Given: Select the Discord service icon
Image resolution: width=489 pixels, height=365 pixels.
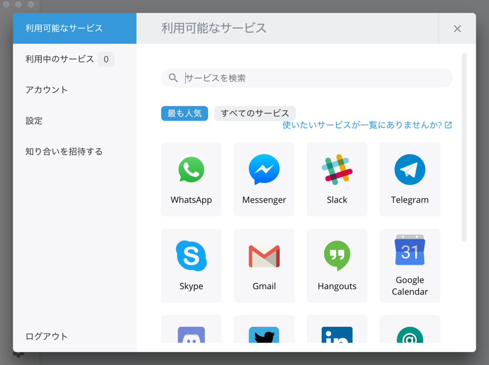Looking at the screenshot, I should click(x=191, y=335).
